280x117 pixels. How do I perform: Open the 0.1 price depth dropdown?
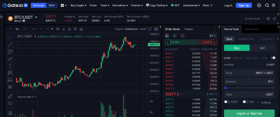click(x=213, y=36)
